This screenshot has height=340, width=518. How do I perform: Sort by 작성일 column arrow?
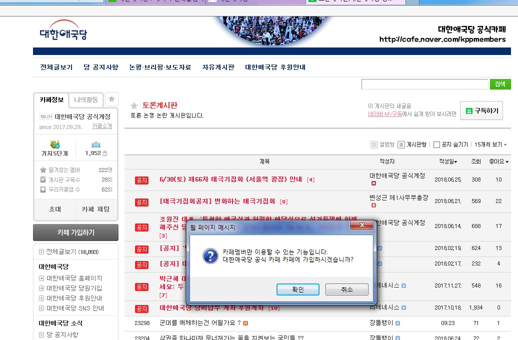[x=455, y=161]
